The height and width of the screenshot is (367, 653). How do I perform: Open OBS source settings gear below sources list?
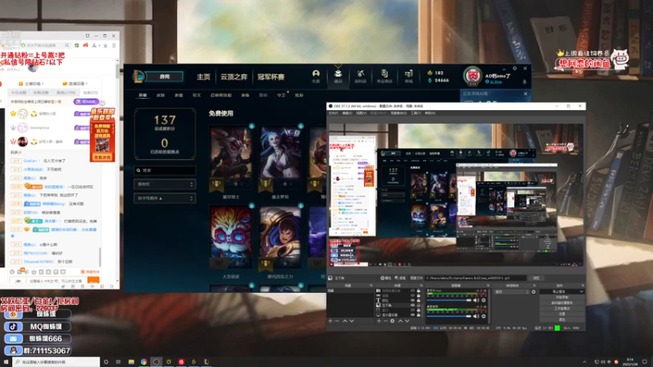point(393,321)
